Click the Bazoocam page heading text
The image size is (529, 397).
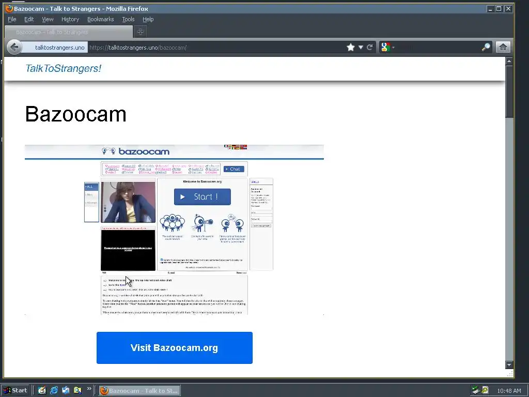(75, 114)
